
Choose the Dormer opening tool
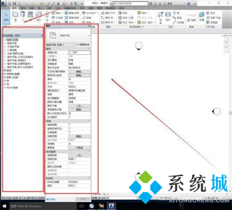click(x=178, y=22)
